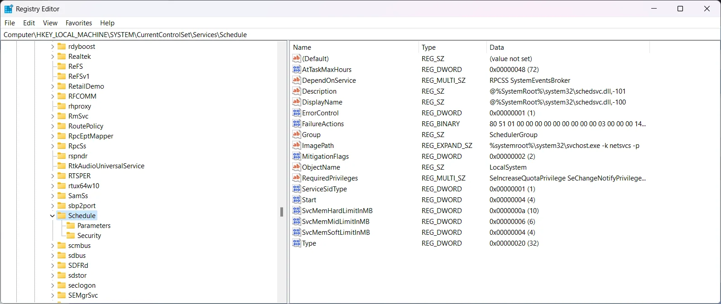Click the (Default) string value icon
This screenshot has width=721, height=304.
click(x=297, y=58)
